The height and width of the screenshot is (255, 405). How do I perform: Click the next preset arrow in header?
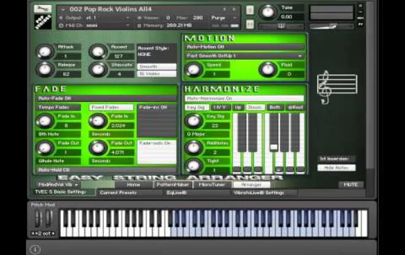[x=234, y=9]
